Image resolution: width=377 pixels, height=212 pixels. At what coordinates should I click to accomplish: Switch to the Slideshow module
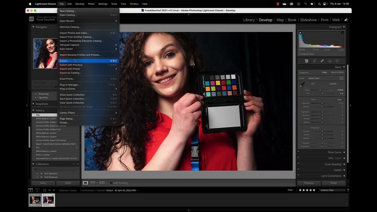(x=308, y=20)
